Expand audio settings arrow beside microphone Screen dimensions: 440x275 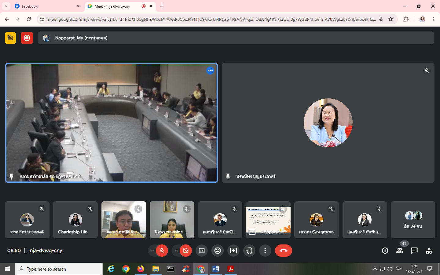pos(152,251)
